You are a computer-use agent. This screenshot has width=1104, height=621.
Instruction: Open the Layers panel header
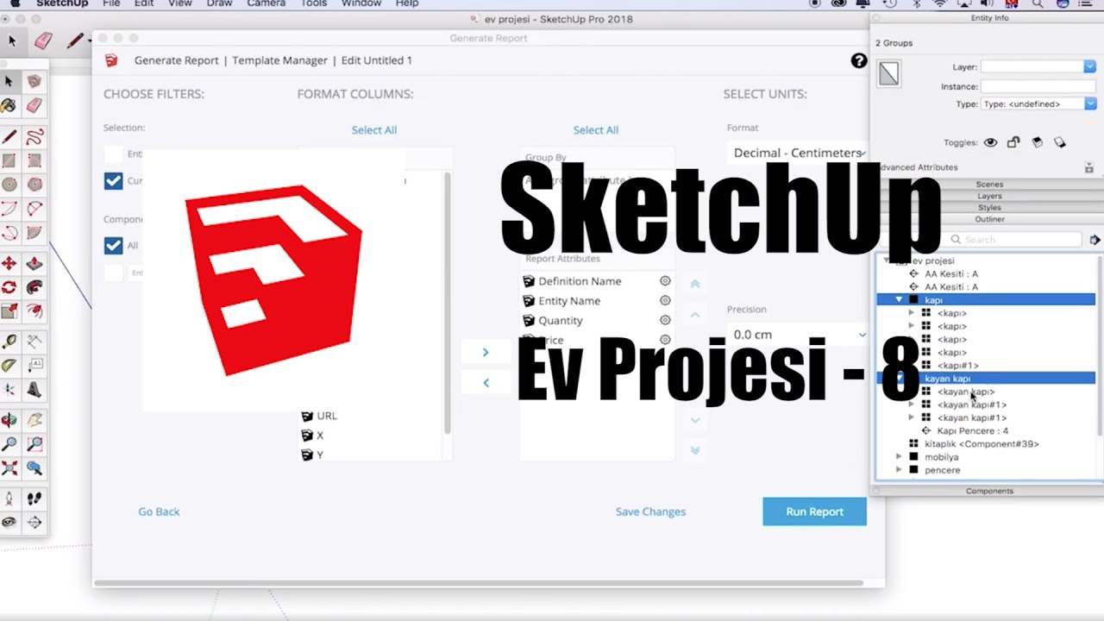tap(988, 196)
